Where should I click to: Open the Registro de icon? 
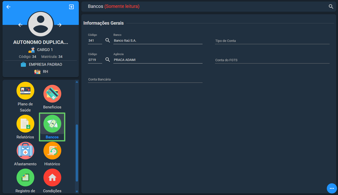click(25, 177)
